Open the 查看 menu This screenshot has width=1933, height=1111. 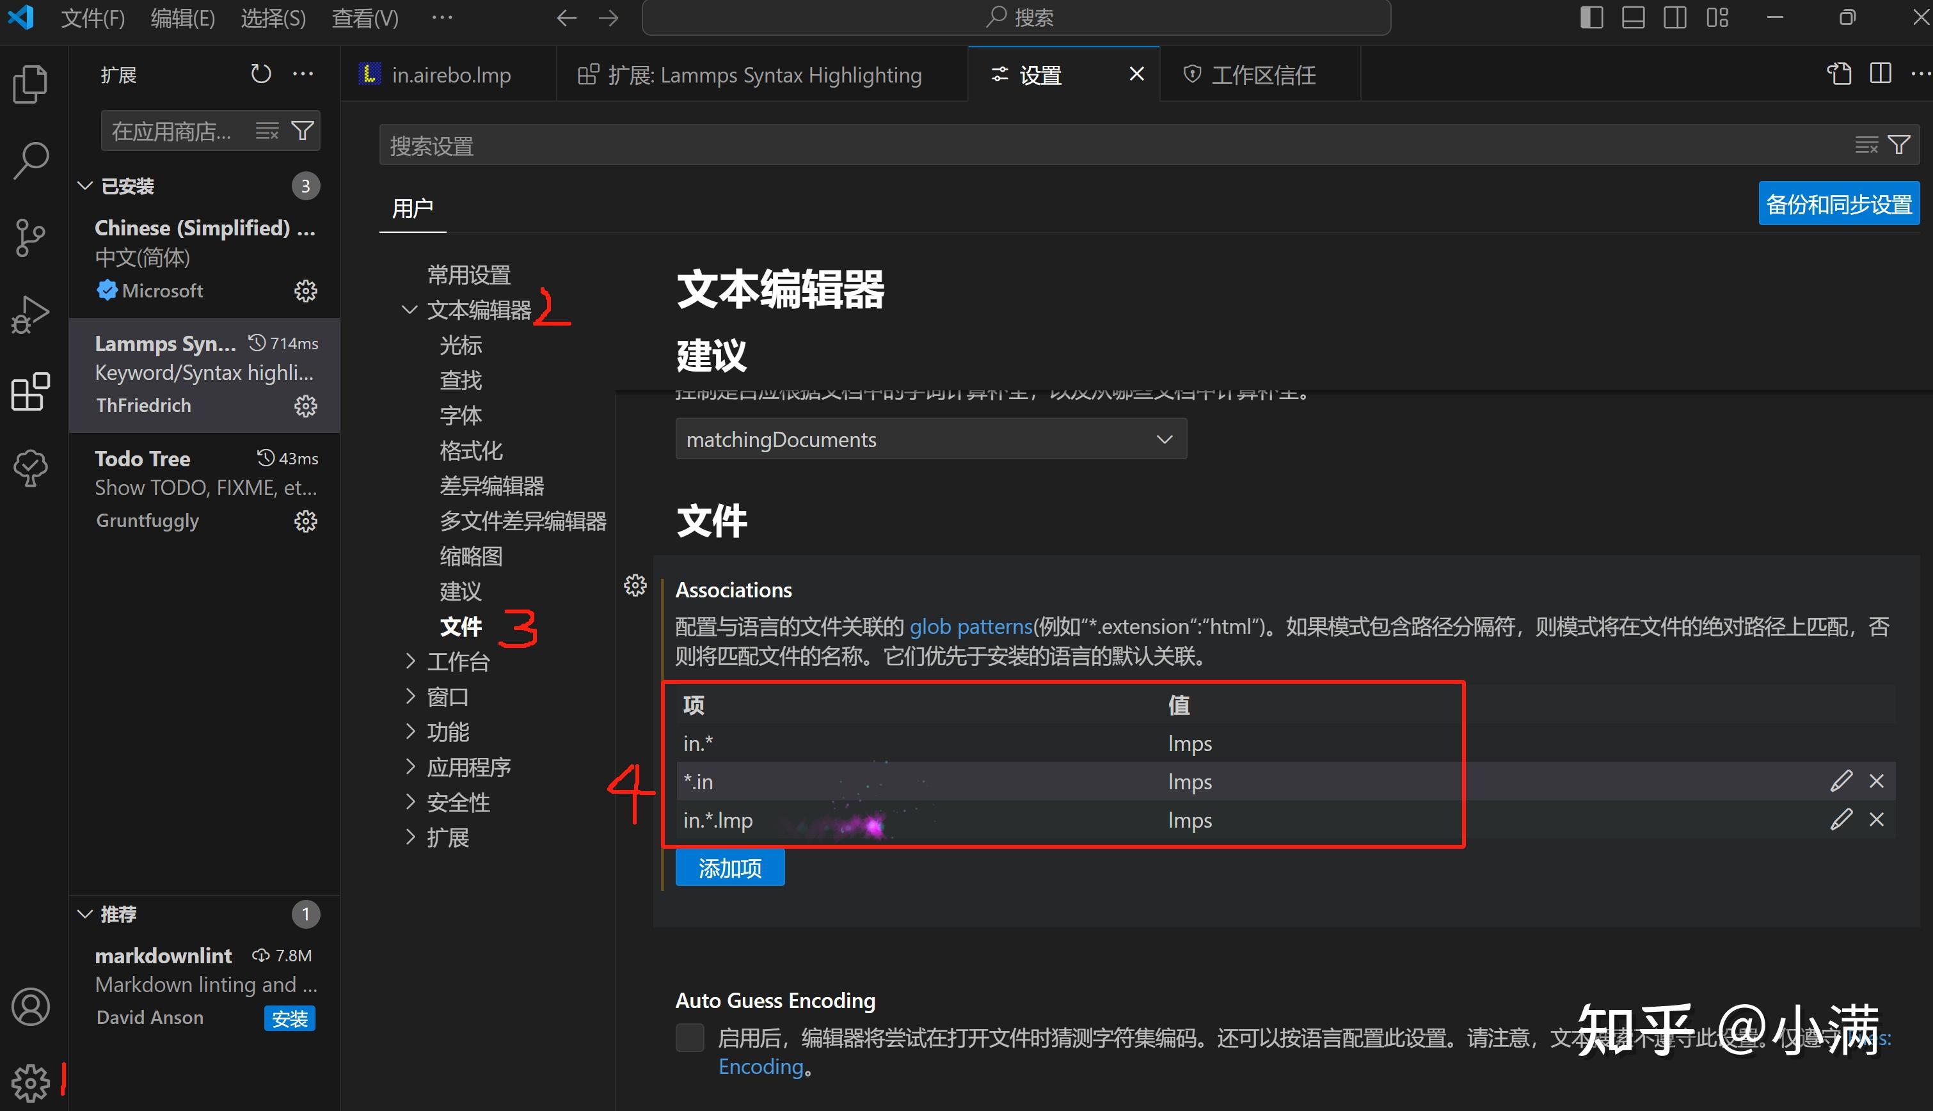click(x=364, y=17)
